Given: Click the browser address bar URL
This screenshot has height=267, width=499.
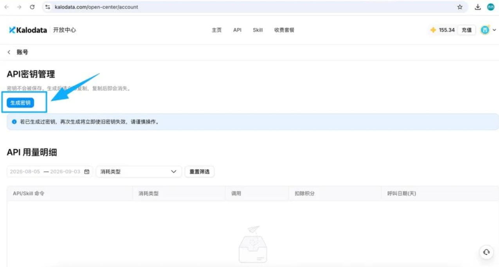Looking at the screenshot, I should (x=96, y=7).
